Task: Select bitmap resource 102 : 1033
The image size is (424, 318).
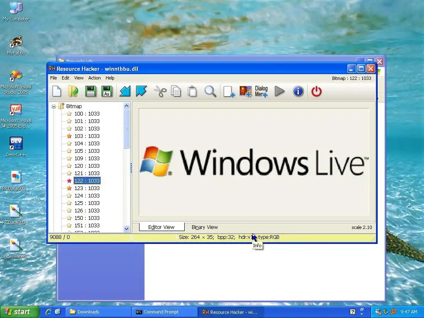Action: tap(87, 128)
